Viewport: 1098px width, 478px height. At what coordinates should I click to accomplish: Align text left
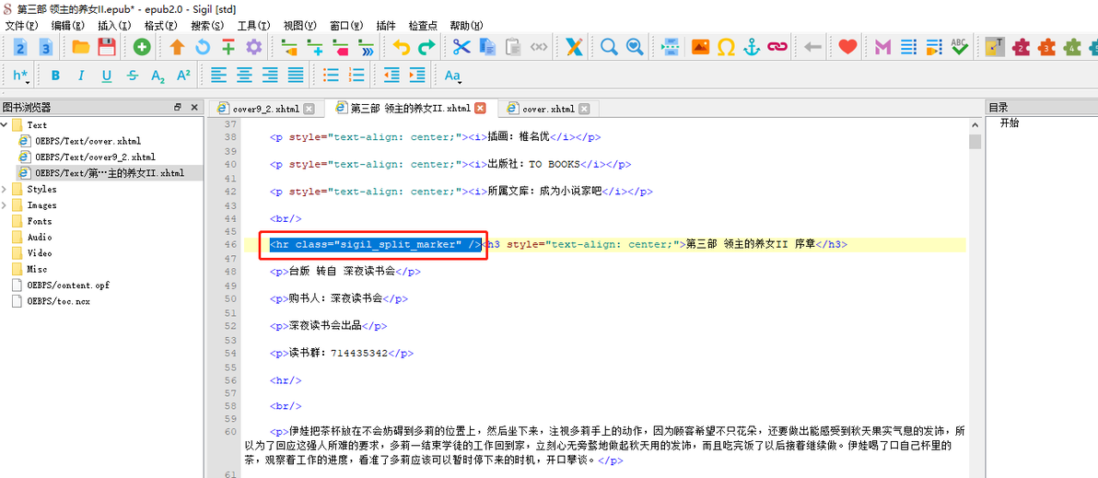[x=219, y=76]
